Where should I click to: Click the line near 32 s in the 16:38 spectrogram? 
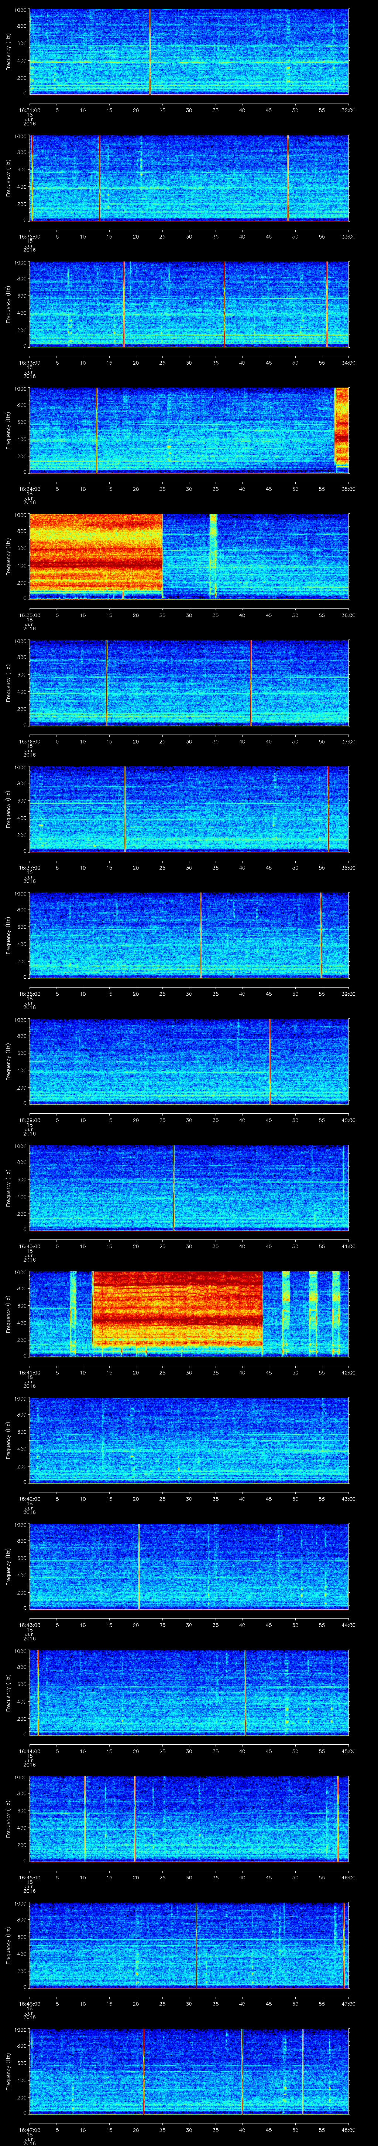tap(201, 935)
